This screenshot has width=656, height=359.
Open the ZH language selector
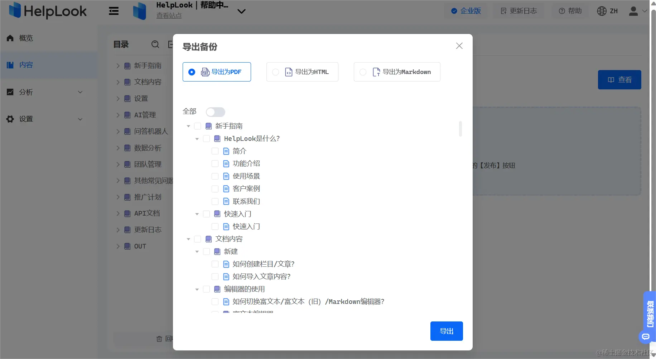click(607, 11)
